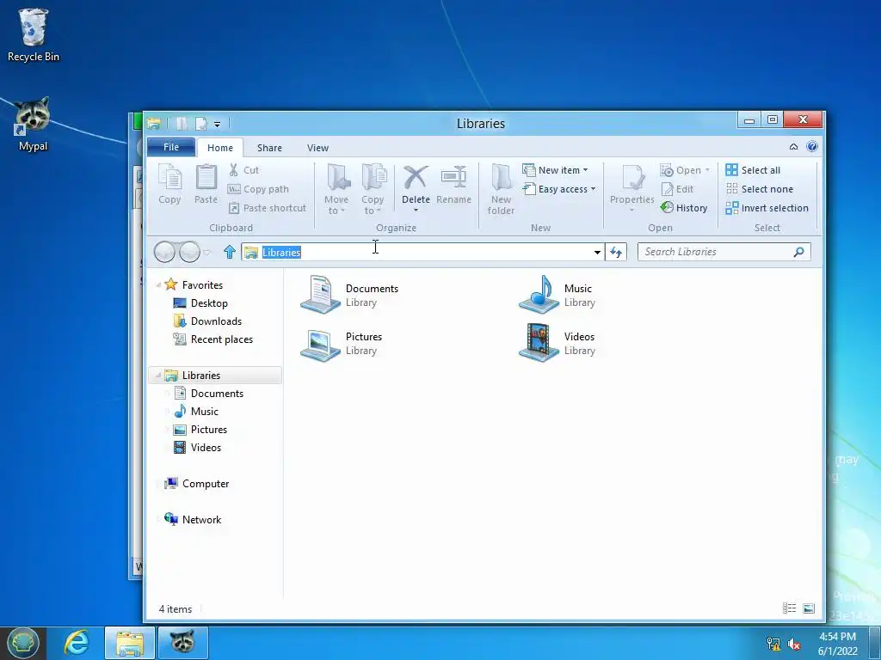Open the Help question mark icon
This screenshot has height=660, width=881.
(x=812, y=147)
